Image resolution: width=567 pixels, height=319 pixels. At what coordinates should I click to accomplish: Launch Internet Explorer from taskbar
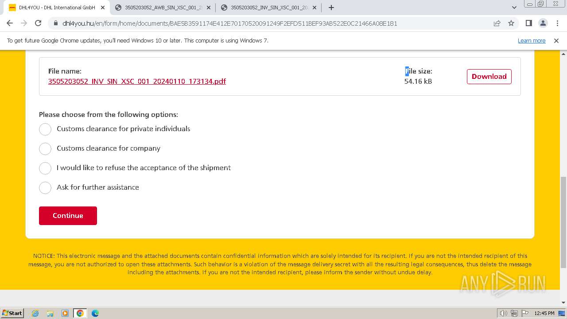coord(35,313)
